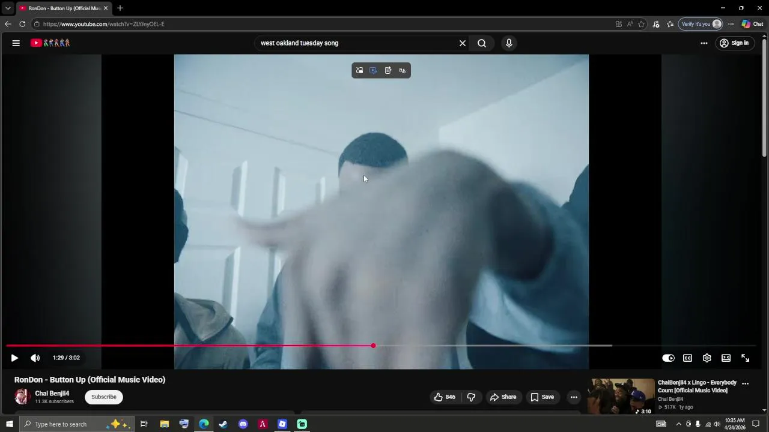Screen dimensions: 769x432
Task: Go to YouTube home via logo
Action: (50, 43)
